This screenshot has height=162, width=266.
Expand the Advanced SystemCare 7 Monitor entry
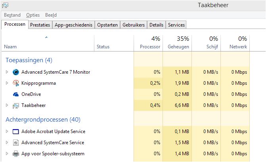tap(7, 72)
